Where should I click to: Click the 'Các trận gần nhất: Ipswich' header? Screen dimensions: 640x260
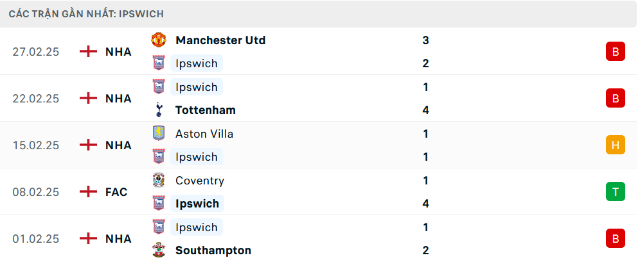pos(86,13)
